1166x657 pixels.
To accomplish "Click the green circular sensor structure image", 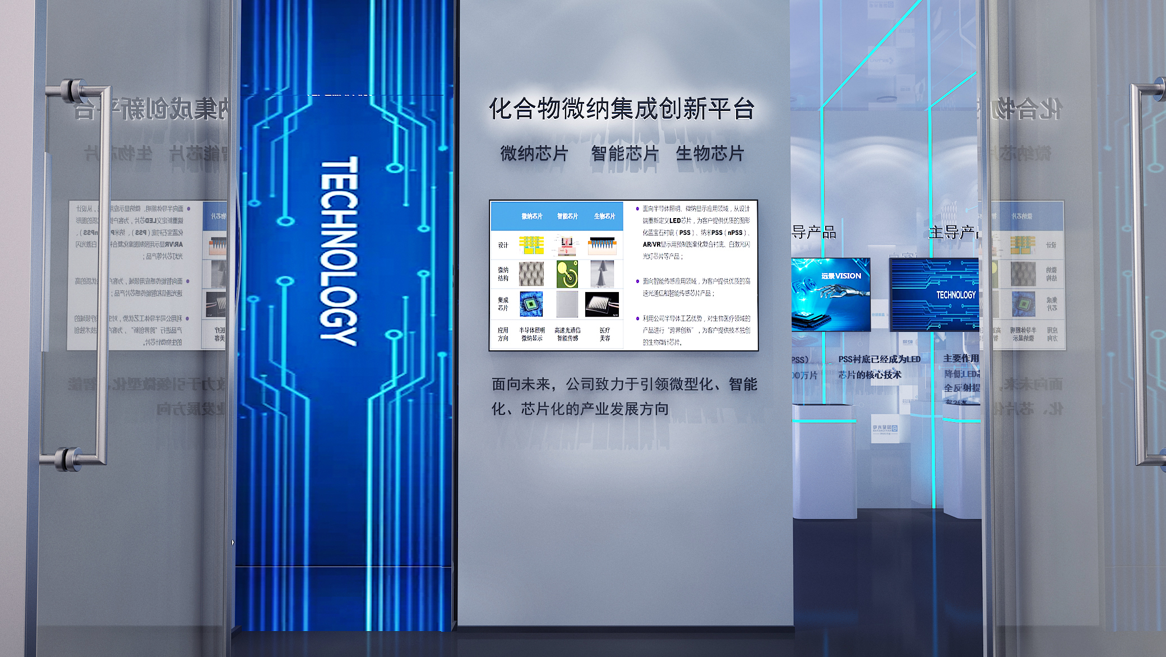I will [x=567, y=274].
